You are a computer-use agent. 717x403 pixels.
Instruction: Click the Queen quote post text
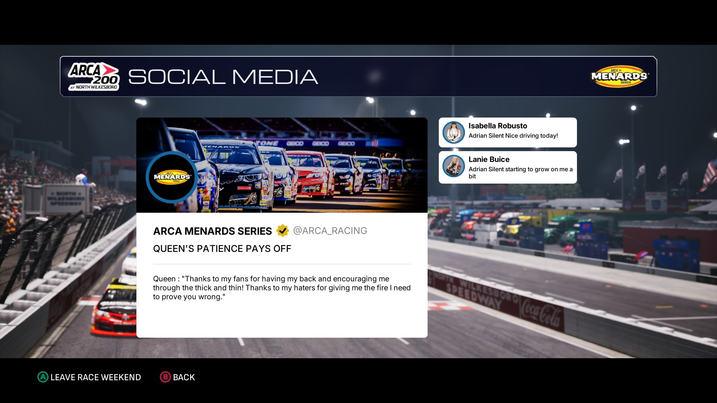282,288
